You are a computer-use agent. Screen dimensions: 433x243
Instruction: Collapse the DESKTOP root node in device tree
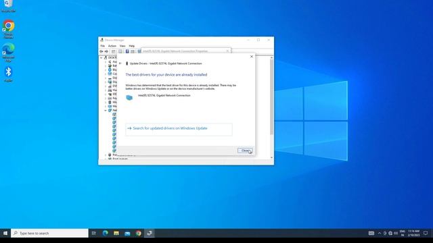coord(101,57)
